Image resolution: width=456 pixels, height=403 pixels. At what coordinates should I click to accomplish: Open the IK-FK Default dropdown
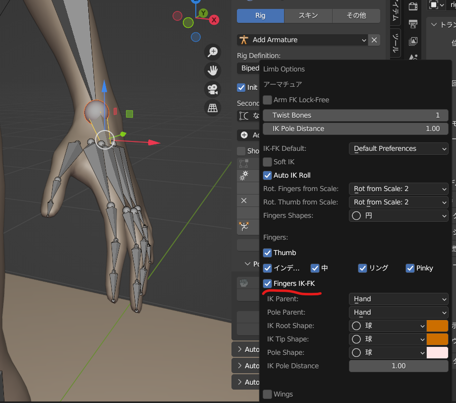(398, 148)
